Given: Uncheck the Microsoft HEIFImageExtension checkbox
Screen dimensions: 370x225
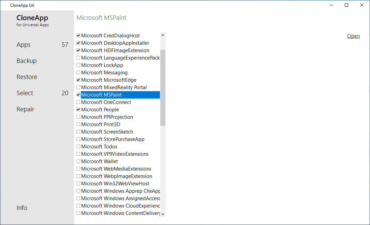Looking at the screenshot, I should click(78, 50).
